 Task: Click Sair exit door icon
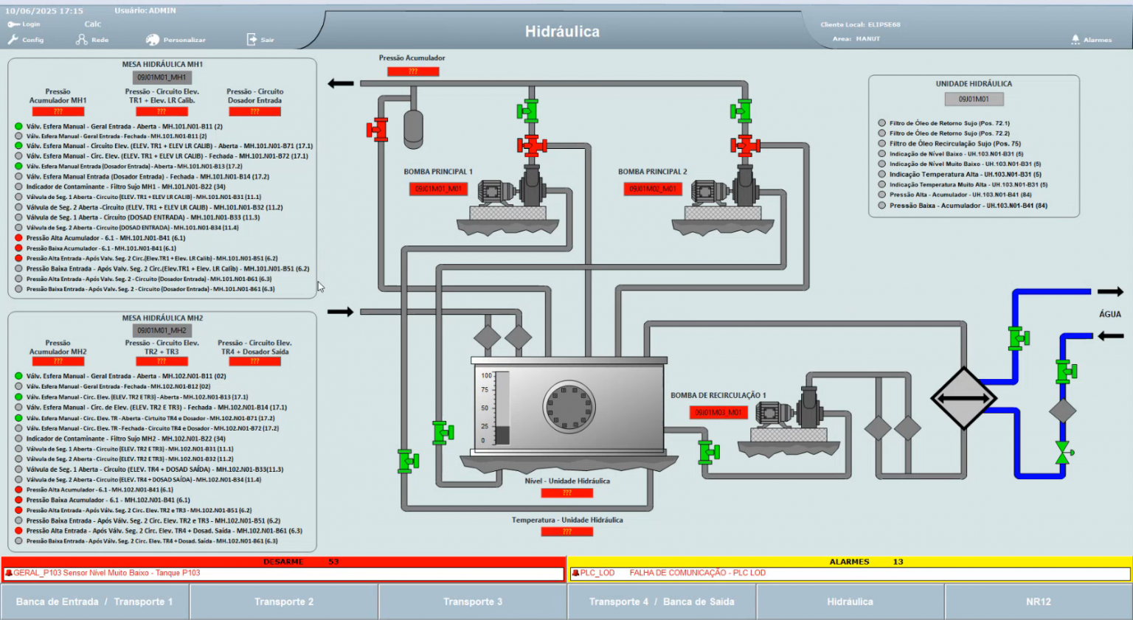pyautogui.click(x=251, y=39)
